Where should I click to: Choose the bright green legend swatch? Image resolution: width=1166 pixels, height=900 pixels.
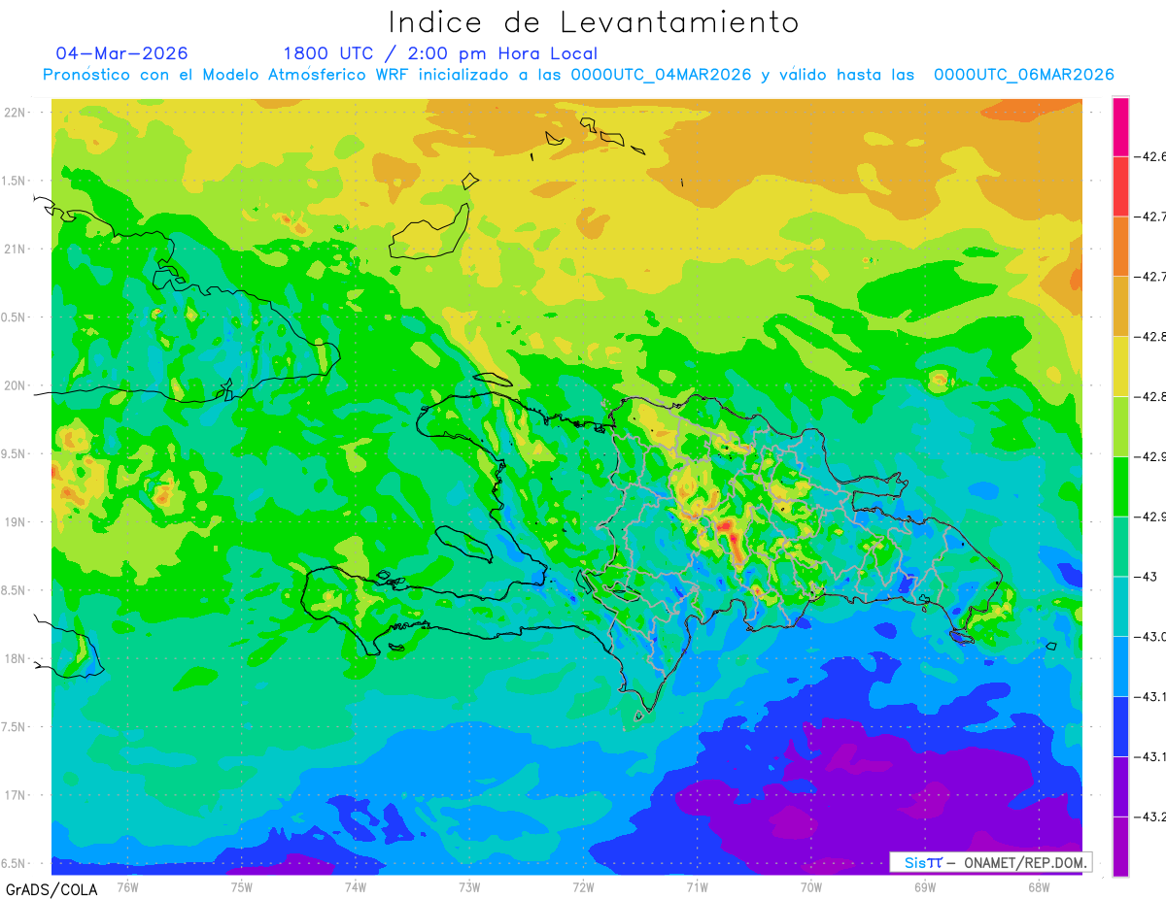(1120, 485)
